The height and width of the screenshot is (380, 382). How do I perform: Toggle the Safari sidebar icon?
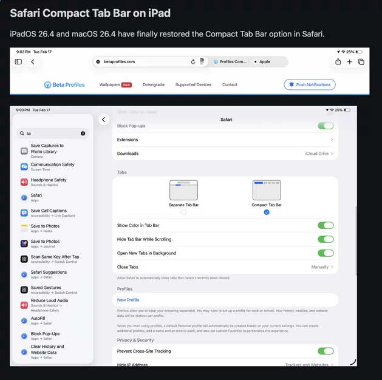[18, 62]
